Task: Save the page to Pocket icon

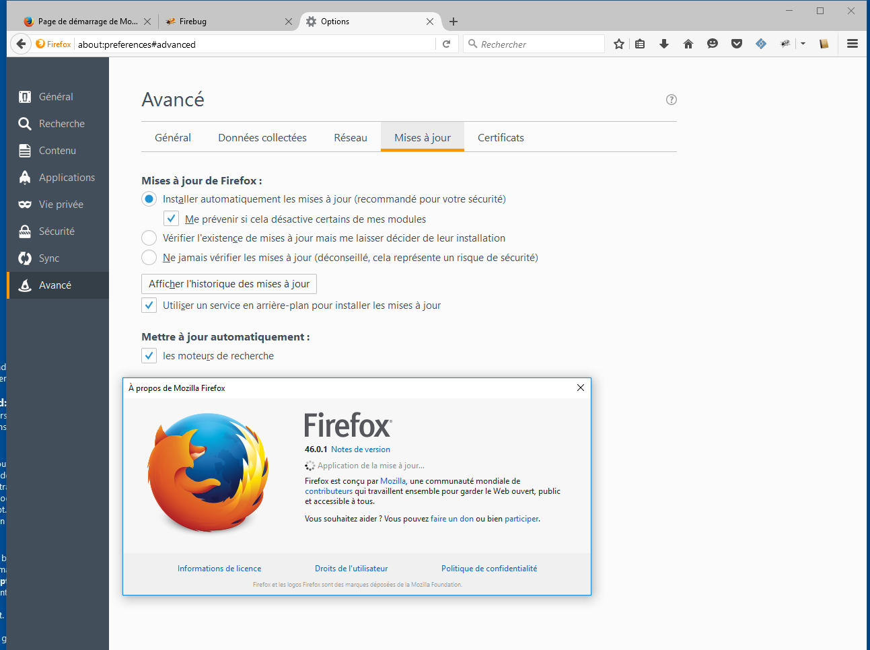Action: (x=737, y=44)
